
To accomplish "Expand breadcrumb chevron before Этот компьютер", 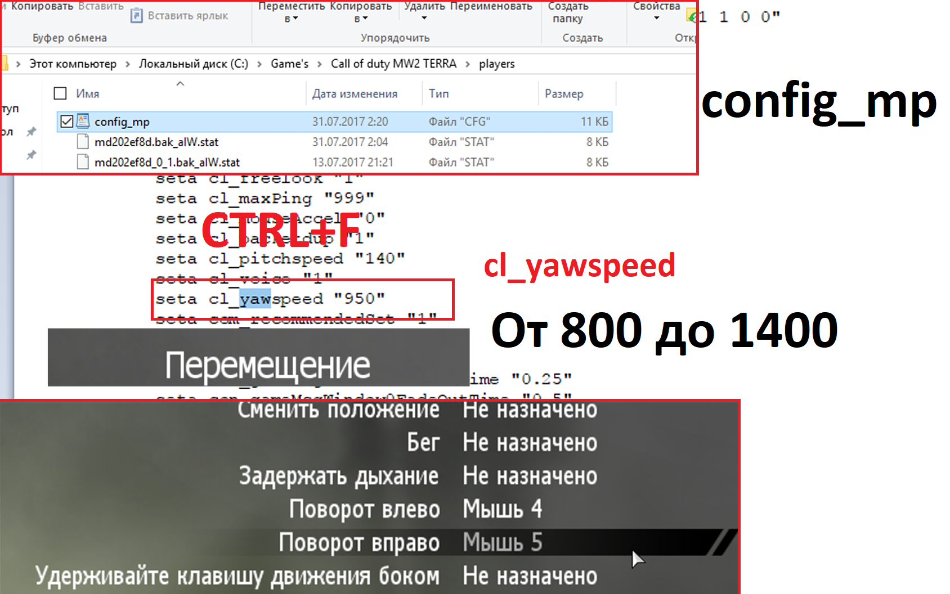I will point(19,64).
